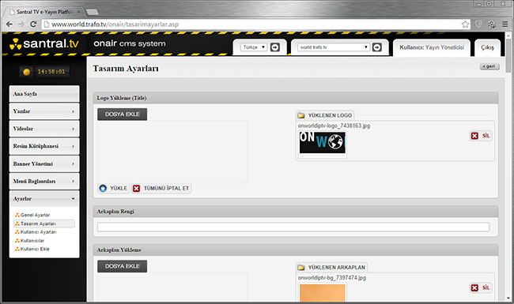The image size is (514, 304).
Task: Click the Arkaplan Rengi color field
Action: point(293,227)
